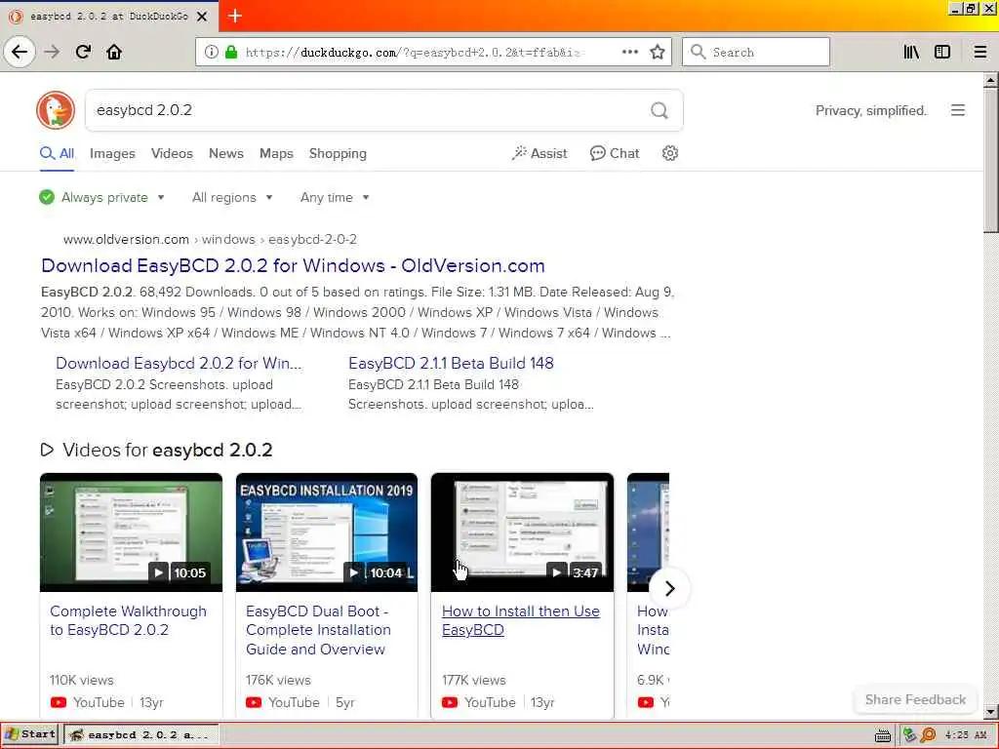Show site information via the info icon
The image size is (999, 749).
(212, 52)
